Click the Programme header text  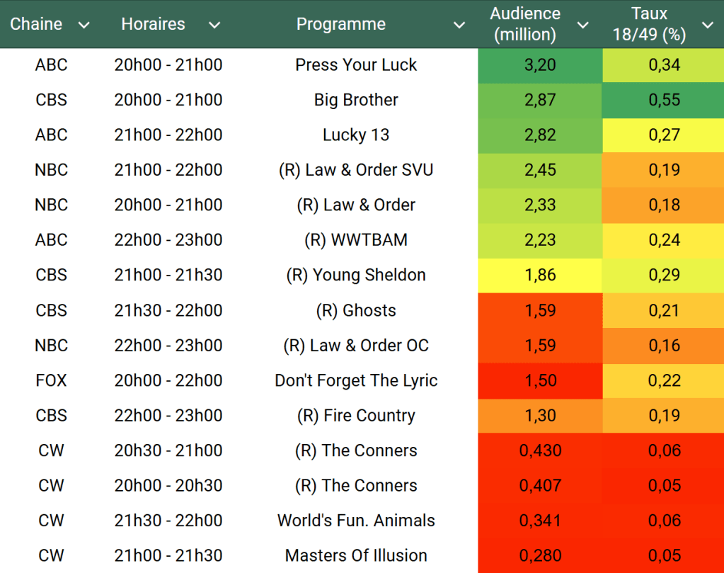click(x=340, y=24)
